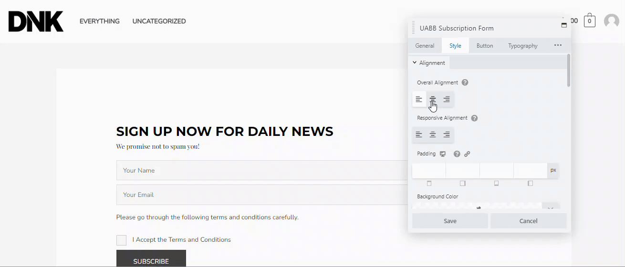Click the Cancel button
Image resolution: width=625 pixels, height=267 pixels.
pyautogui.click(x=528, y=221)
